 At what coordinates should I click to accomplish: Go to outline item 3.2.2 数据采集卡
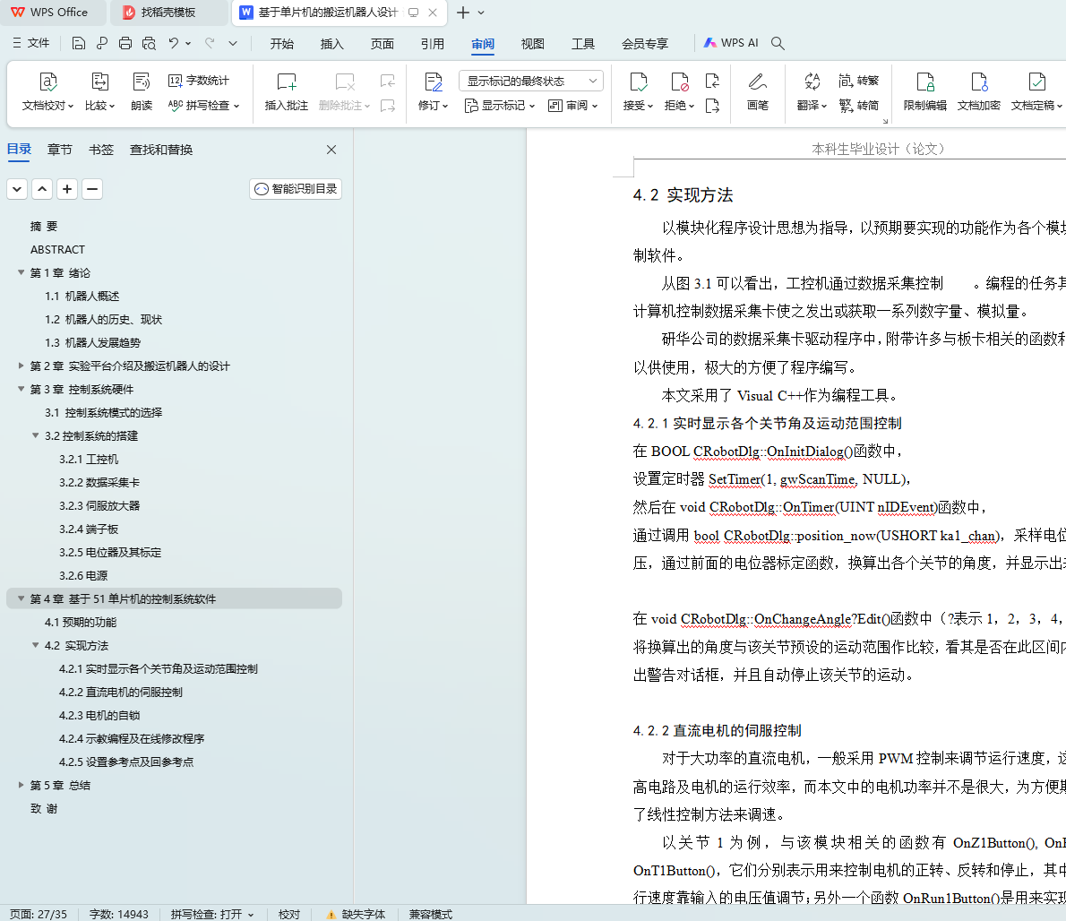(x=99, y=482)
